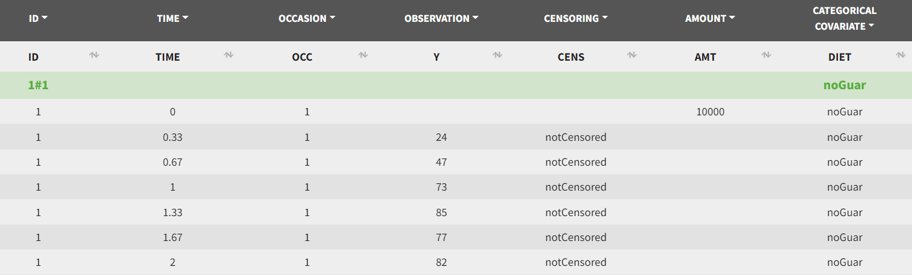
Task: Select the green 1#1 group row
Action: click(x=38, y=86)
